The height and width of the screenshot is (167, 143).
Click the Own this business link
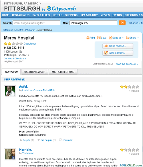(127, 64)
